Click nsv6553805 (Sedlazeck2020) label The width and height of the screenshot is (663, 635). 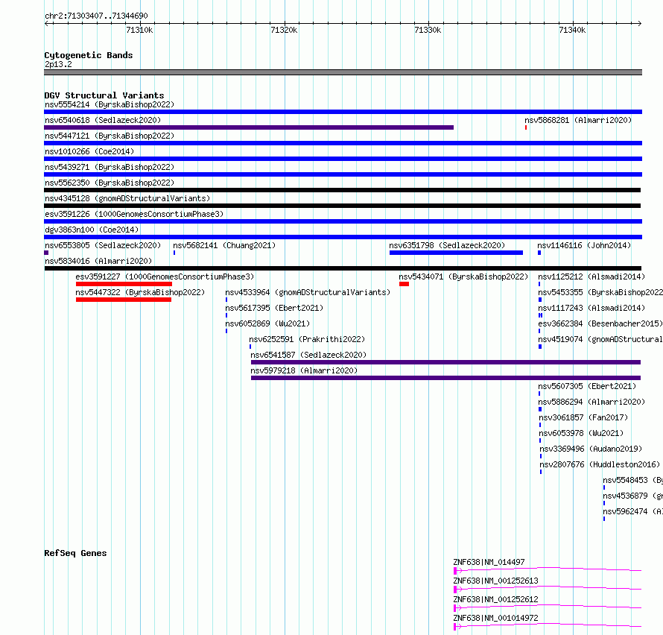coord(103,245)
